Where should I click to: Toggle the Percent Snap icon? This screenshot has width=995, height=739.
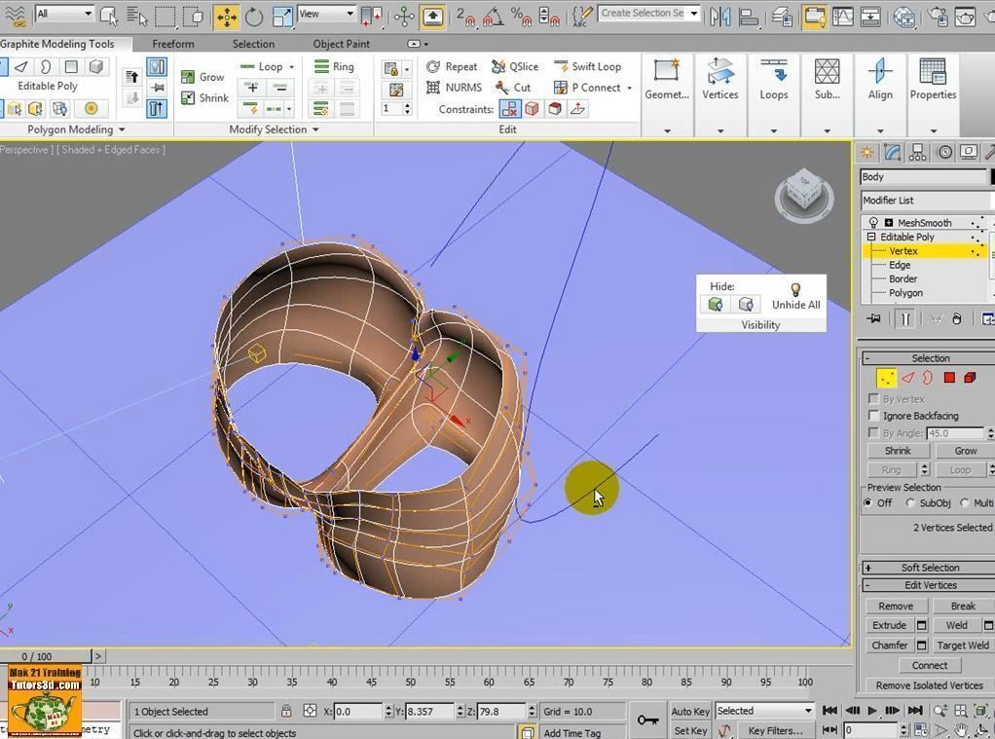520,16
